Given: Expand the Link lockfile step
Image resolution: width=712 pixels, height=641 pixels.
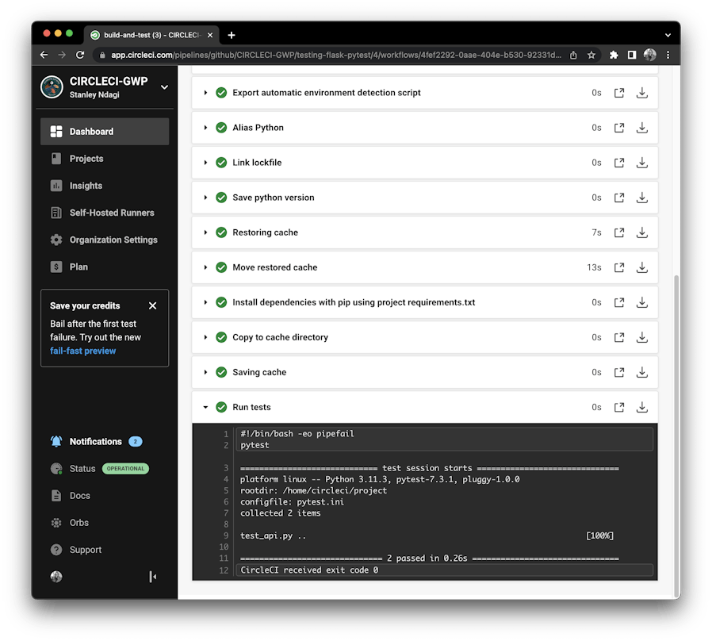Looking at the screenshot, I should 205,163.
